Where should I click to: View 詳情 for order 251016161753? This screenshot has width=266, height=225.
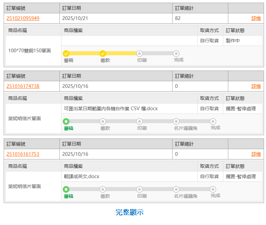click(x=256, y=154)
